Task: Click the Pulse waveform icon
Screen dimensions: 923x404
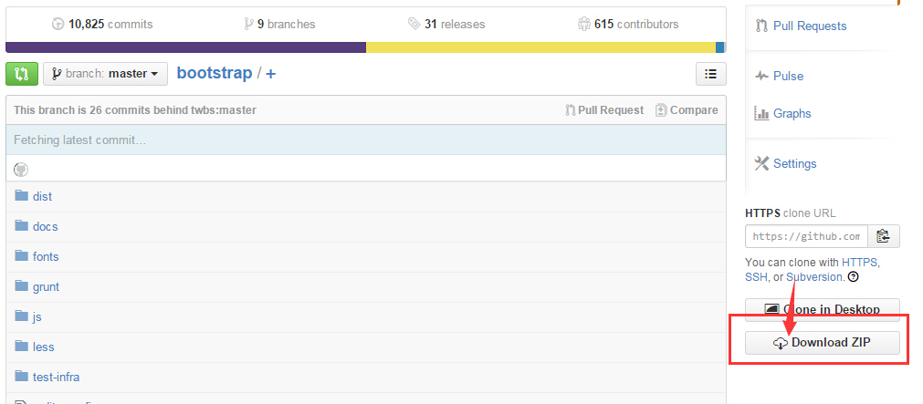Action: 761,76
